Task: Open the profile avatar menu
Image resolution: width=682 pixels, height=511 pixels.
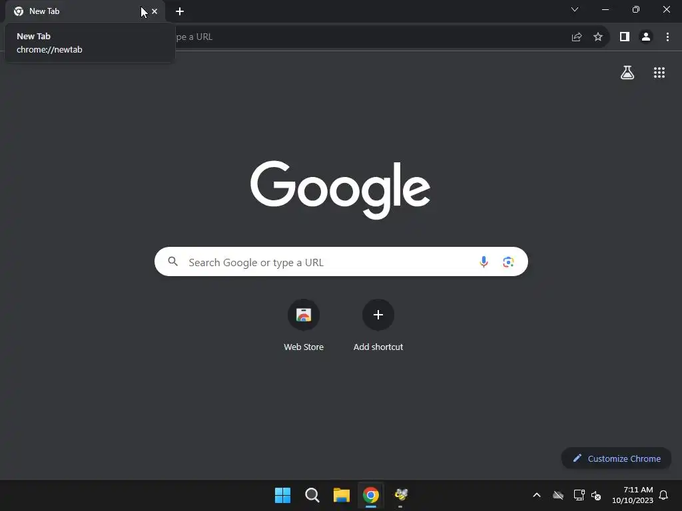Action: point(646,37)
